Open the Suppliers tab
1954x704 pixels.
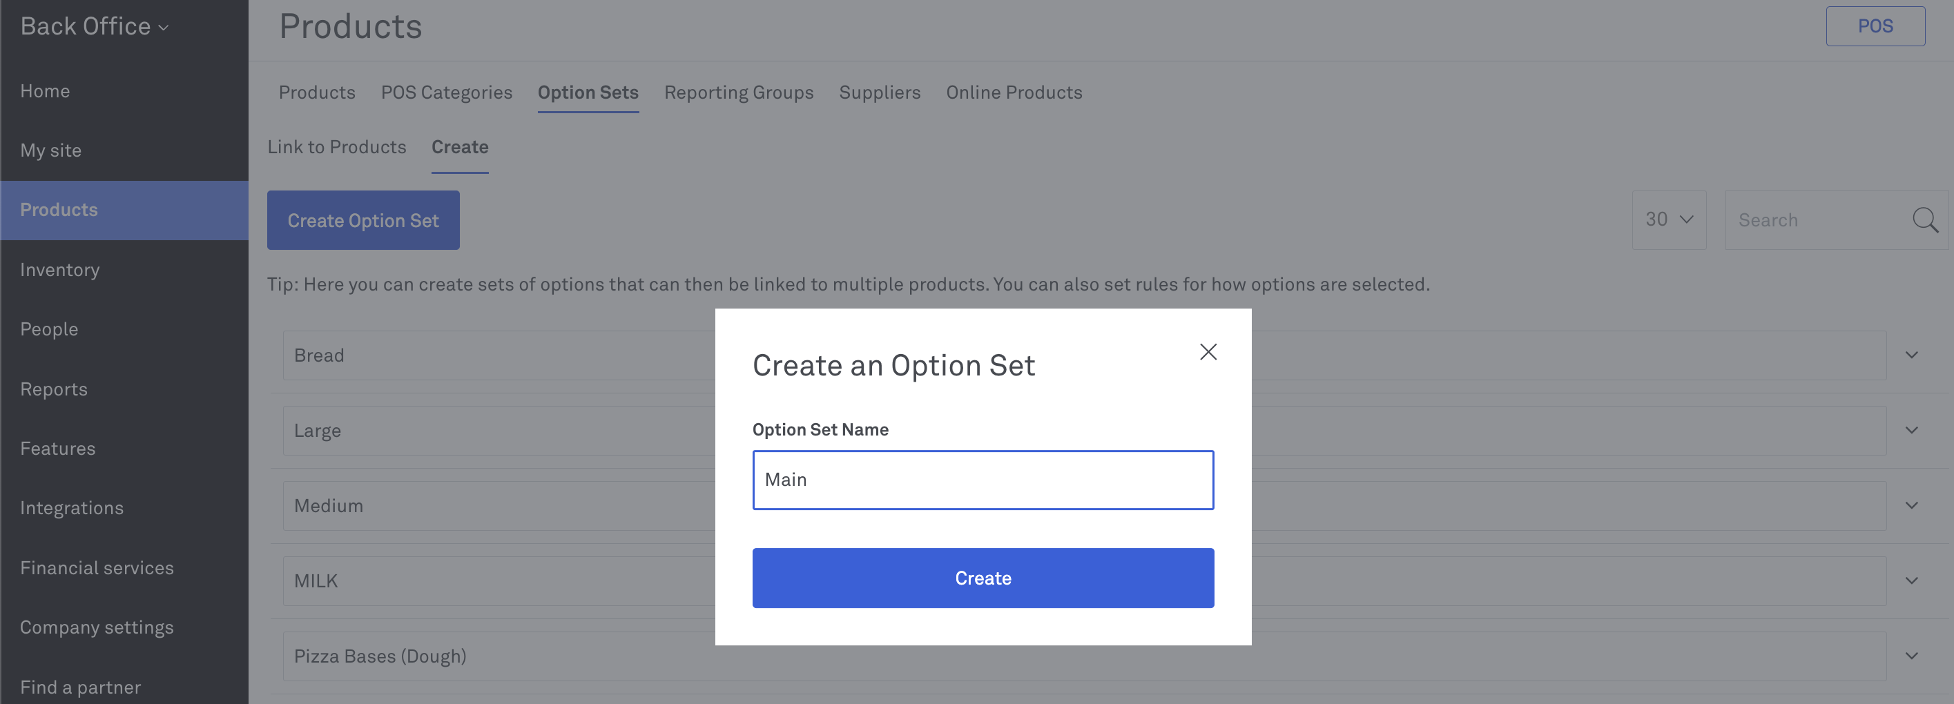click(x=879, y=92)
